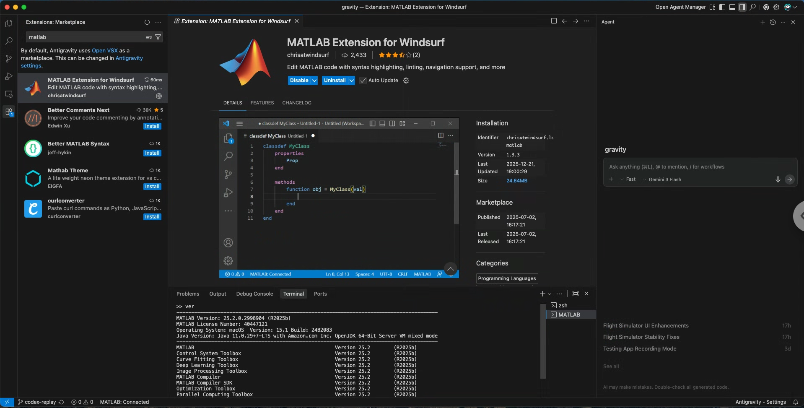
Task: Click the microphone icon in agent input
Action: click(x=778, y=179)
